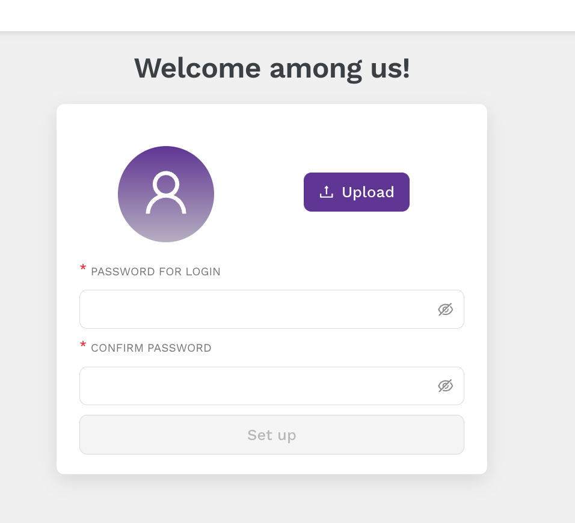Viewport: 575px width, 523px height.
Task: Select the purple avatar placeholder circle
Action: 166,194
